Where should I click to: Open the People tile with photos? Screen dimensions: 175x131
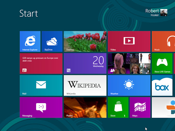(129, 63)
